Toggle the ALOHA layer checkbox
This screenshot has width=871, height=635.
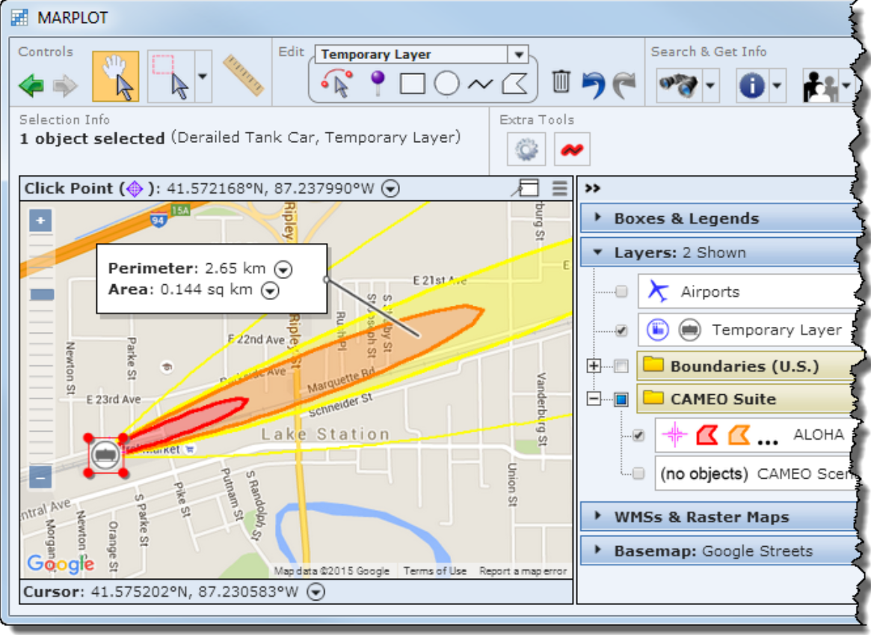[638, 435]
